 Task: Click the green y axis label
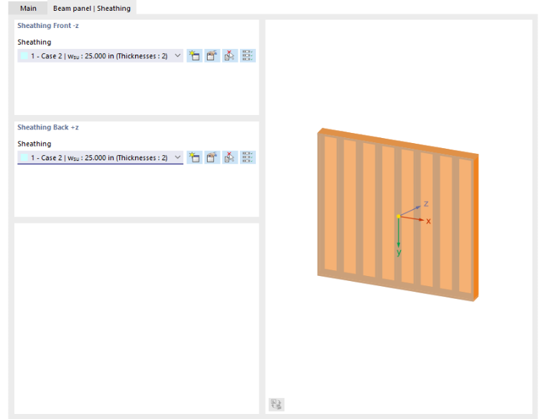(x=399, y=252)
